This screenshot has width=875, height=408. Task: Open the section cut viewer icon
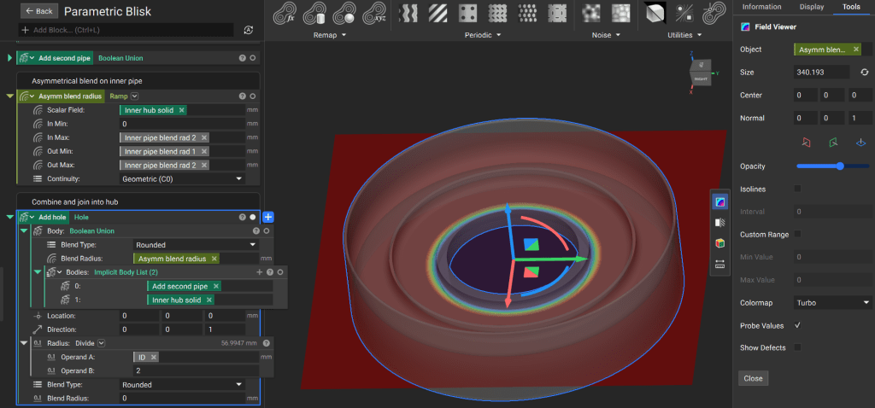[720, 223]
